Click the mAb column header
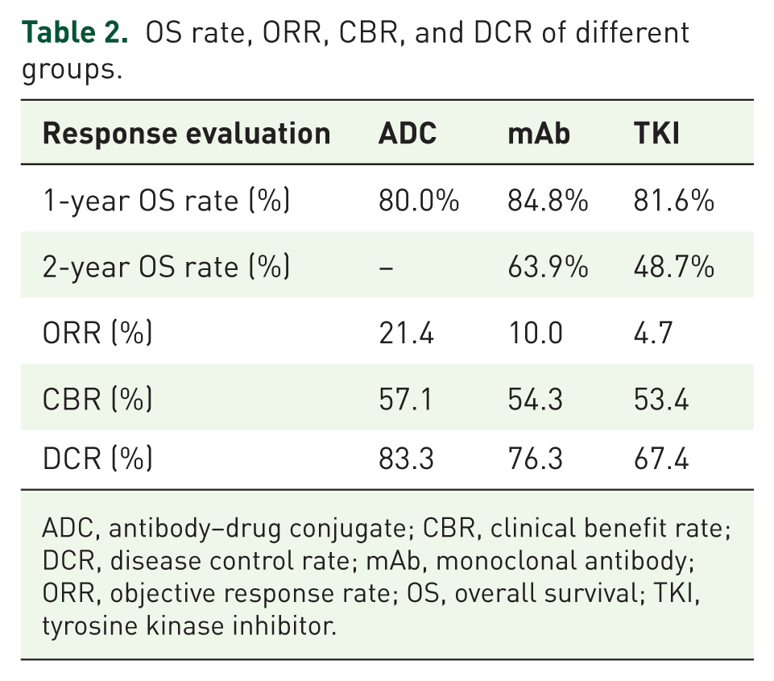The width and height of the screenshot is (774, 681). coord(539,133)
